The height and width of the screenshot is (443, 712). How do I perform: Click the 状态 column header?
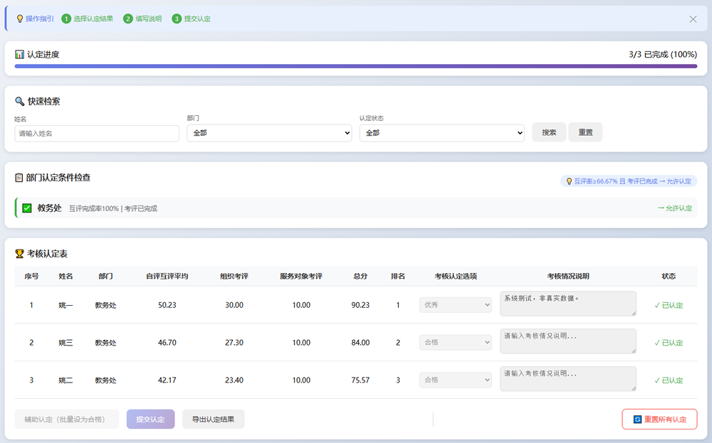[669, 276]
